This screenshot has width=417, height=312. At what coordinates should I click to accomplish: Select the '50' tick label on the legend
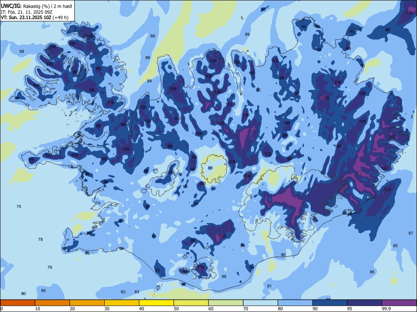point(176,309)
